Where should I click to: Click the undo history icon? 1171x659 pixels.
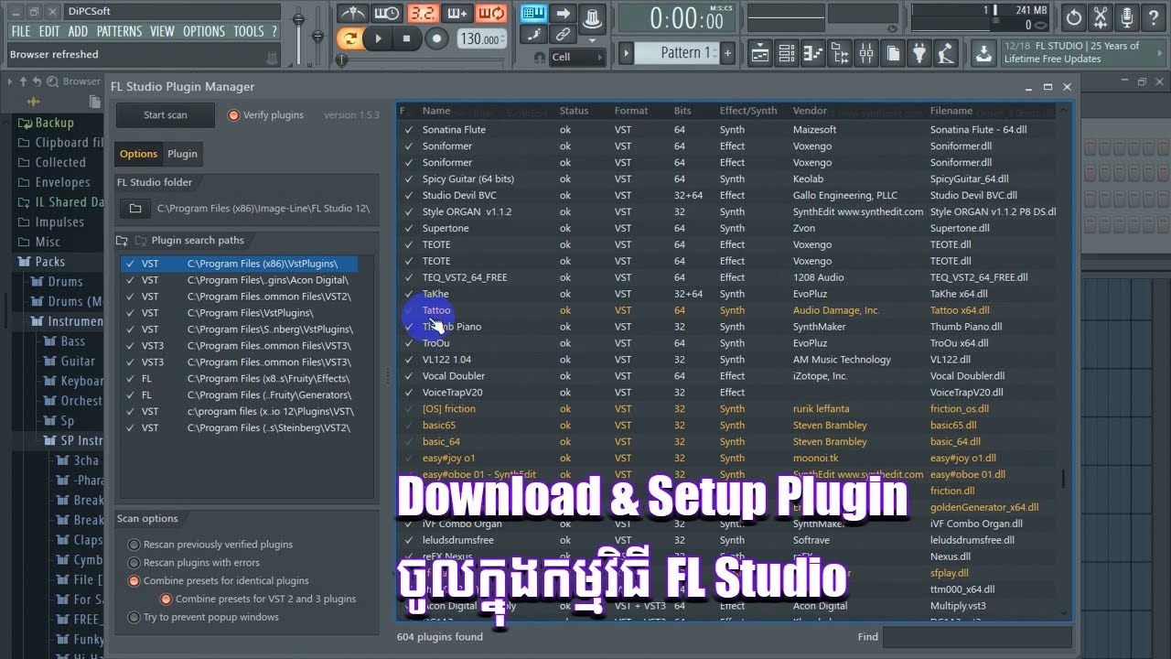pos(1074,16)
